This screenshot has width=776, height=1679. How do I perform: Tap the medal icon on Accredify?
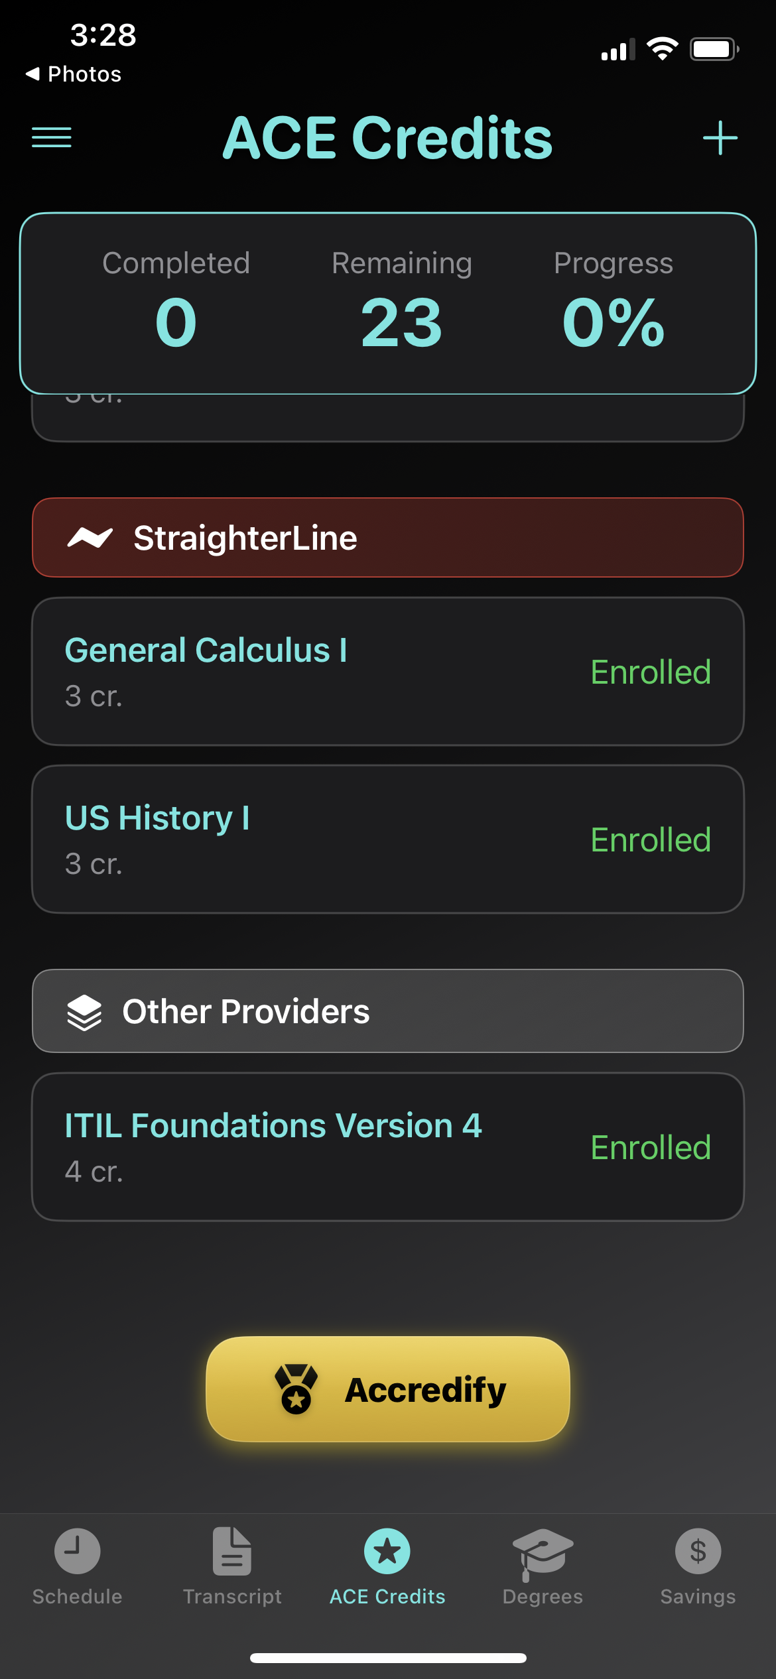296,1389
